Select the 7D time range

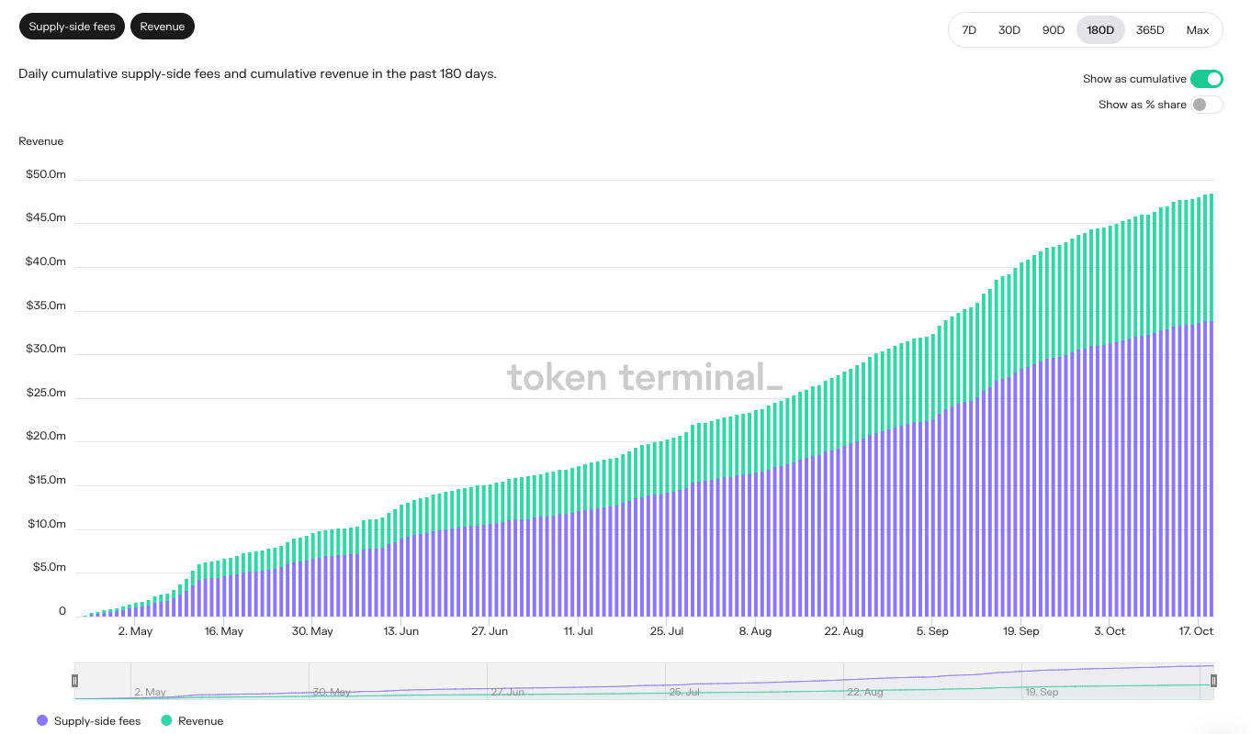969,30
